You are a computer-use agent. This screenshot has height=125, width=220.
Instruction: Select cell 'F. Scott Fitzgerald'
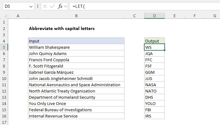(x=76, y=66)
